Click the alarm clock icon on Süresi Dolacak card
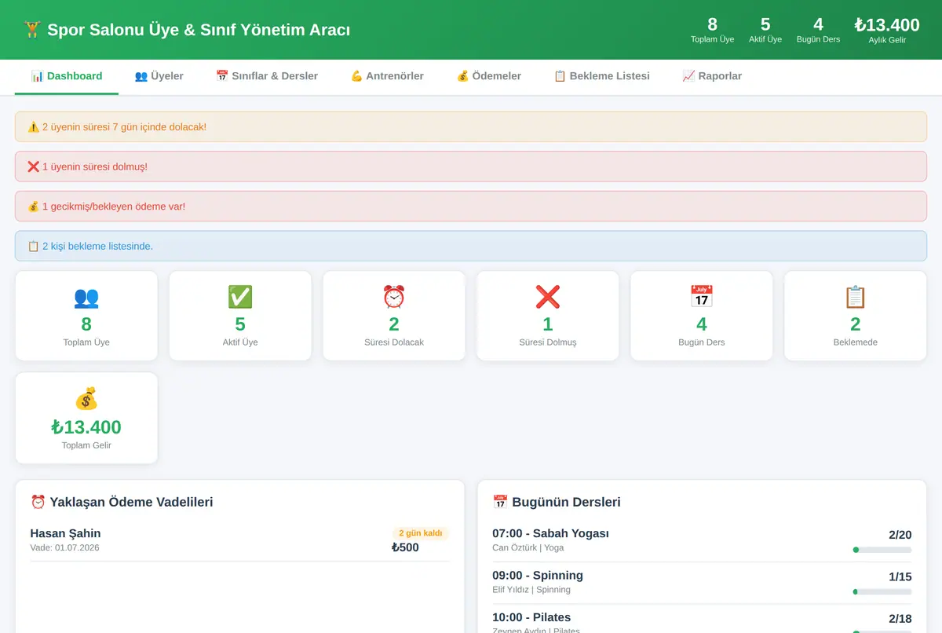Screen dimensions: 942x633 pyautogui.click(x=394, y=297)
